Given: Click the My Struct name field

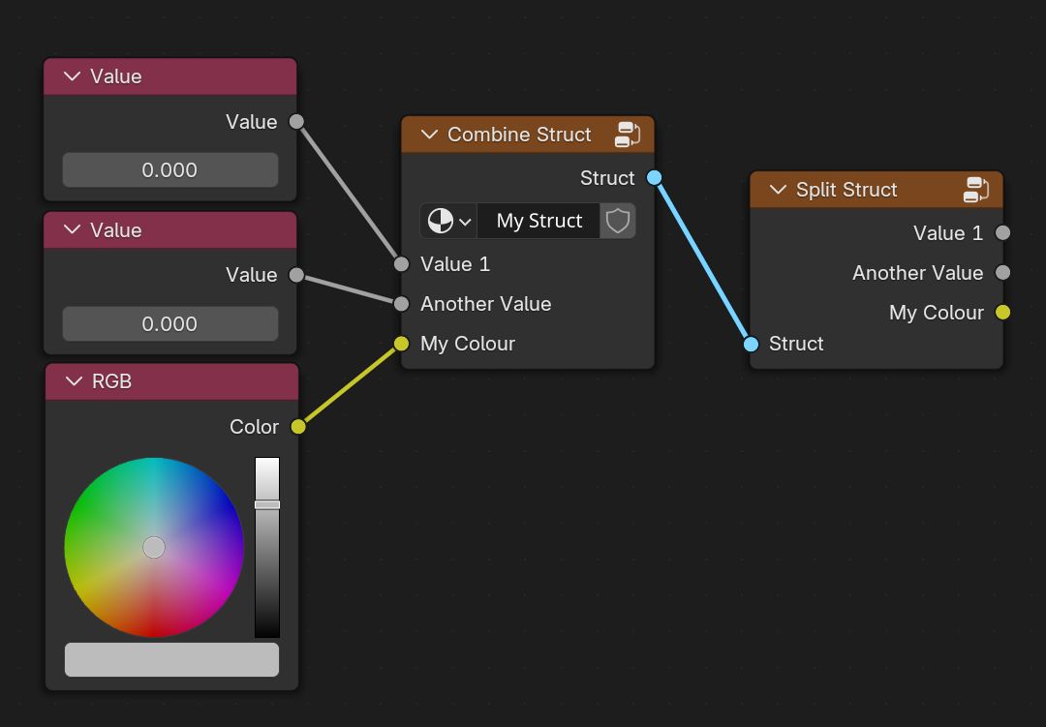Looking at the screenshot, I should (x=539, y=221).
